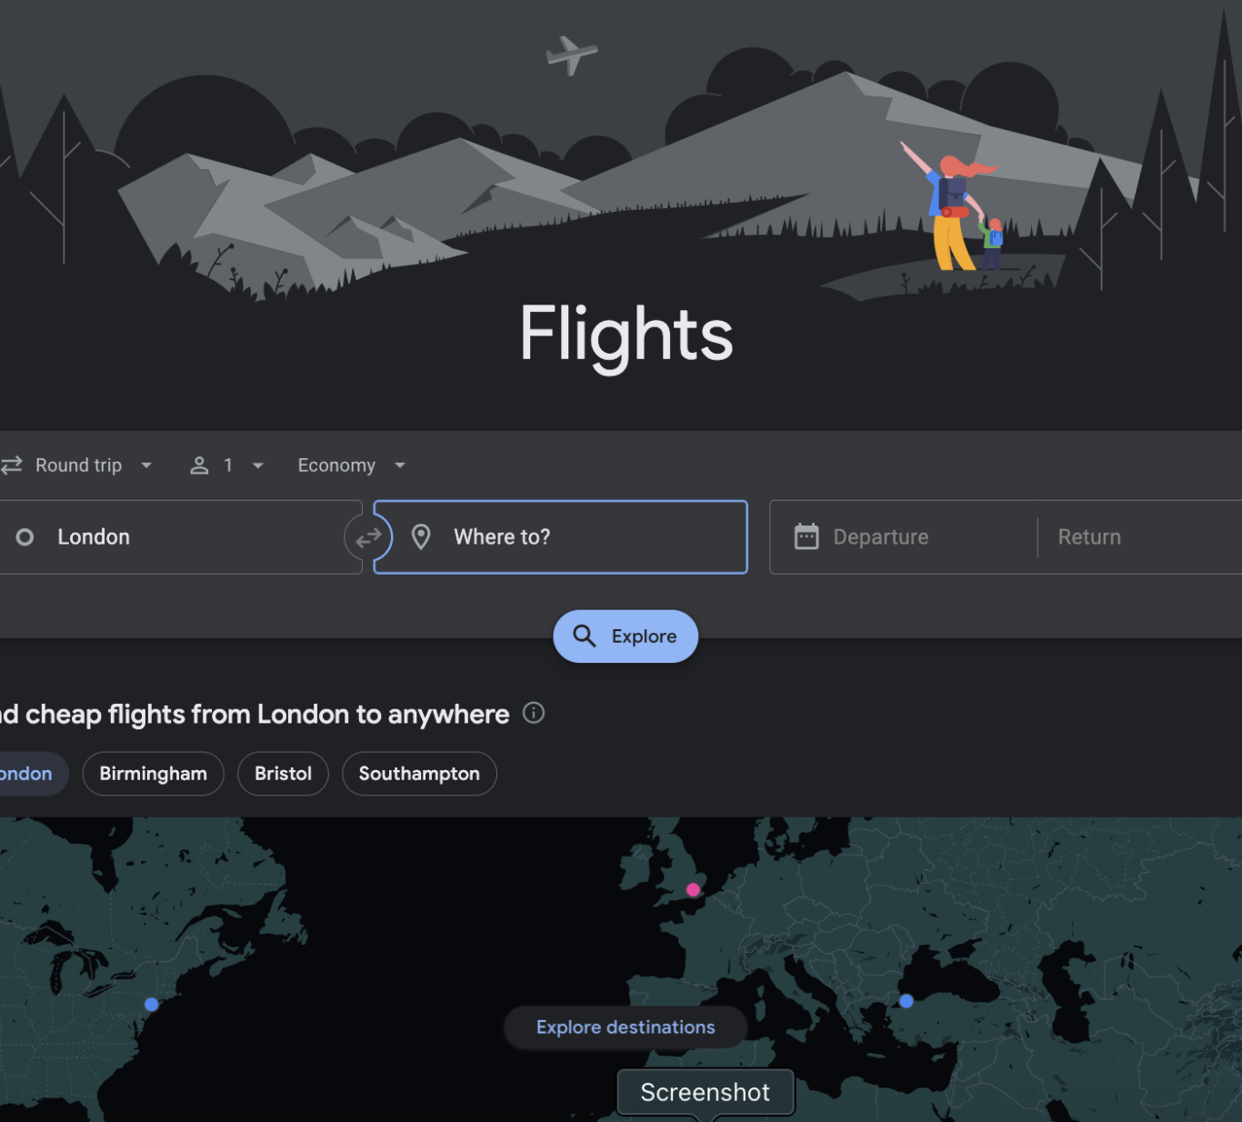Viewport: 1242px width, 1122px height.
Task: Select the Birmingham chip
Action: tap(153, 774)
